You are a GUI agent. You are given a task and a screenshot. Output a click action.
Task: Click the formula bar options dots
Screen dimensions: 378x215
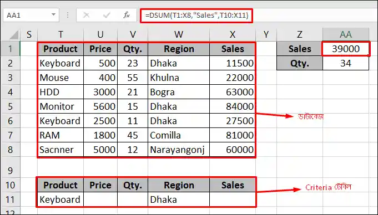(68, 15)
